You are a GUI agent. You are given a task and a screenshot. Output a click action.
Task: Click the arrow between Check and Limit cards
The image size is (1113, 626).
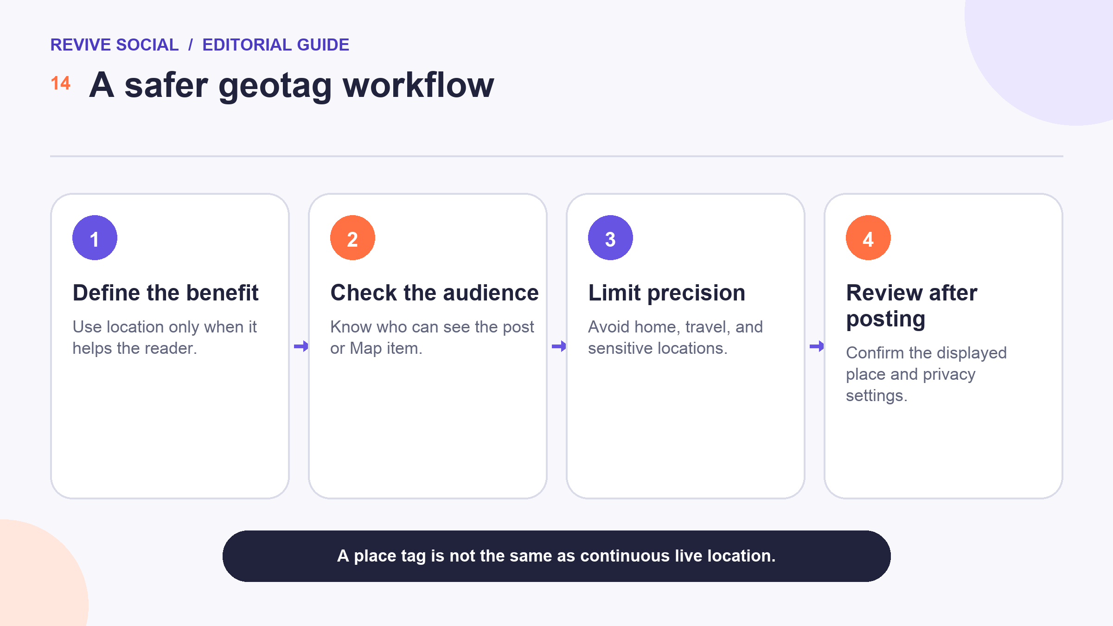(559, 346)
